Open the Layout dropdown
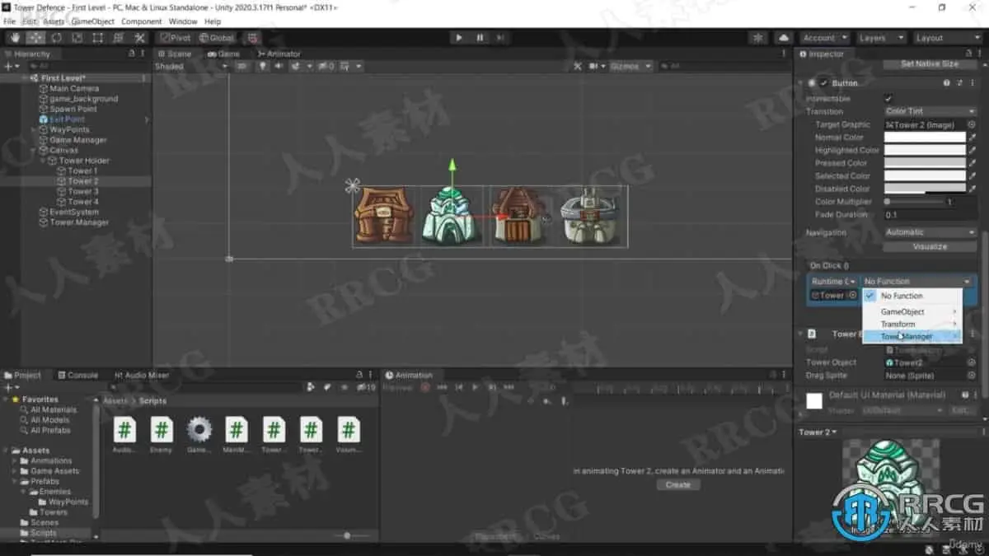989x556 pixels. (x=946, y=38)
